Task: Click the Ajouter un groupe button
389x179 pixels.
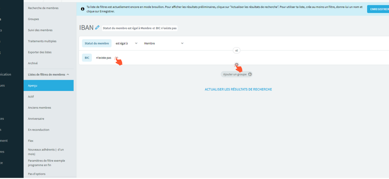Action: coord(237,74)
